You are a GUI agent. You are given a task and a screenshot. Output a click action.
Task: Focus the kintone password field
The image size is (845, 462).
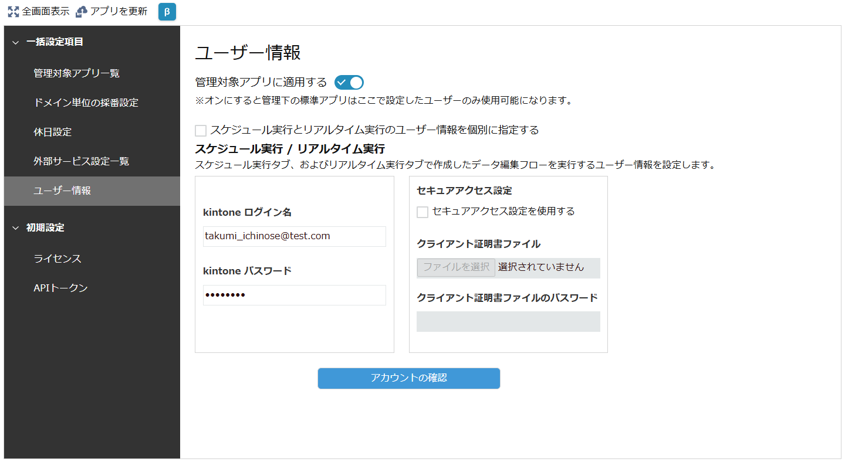click(294, 295)
